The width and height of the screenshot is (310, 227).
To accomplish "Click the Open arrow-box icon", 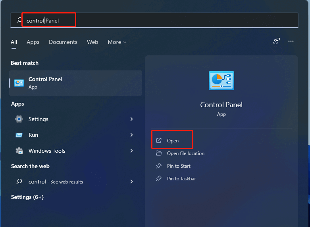I will click(x=159, y=140).
